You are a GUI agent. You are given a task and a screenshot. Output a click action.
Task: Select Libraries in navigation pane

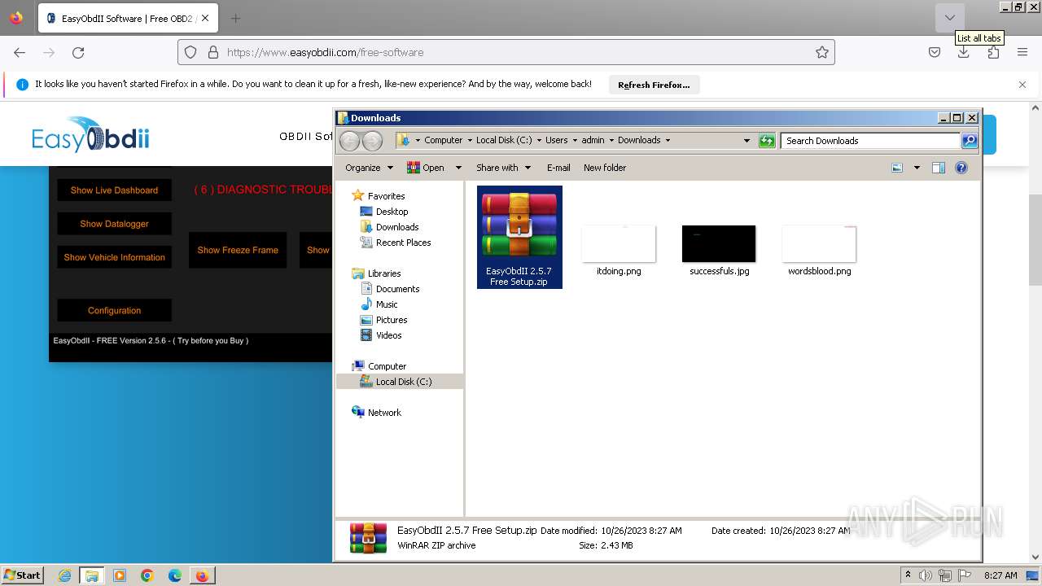(x=384, y=273)
